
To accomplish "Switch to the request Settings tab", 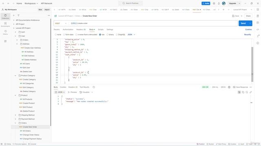I will [110, 30].
